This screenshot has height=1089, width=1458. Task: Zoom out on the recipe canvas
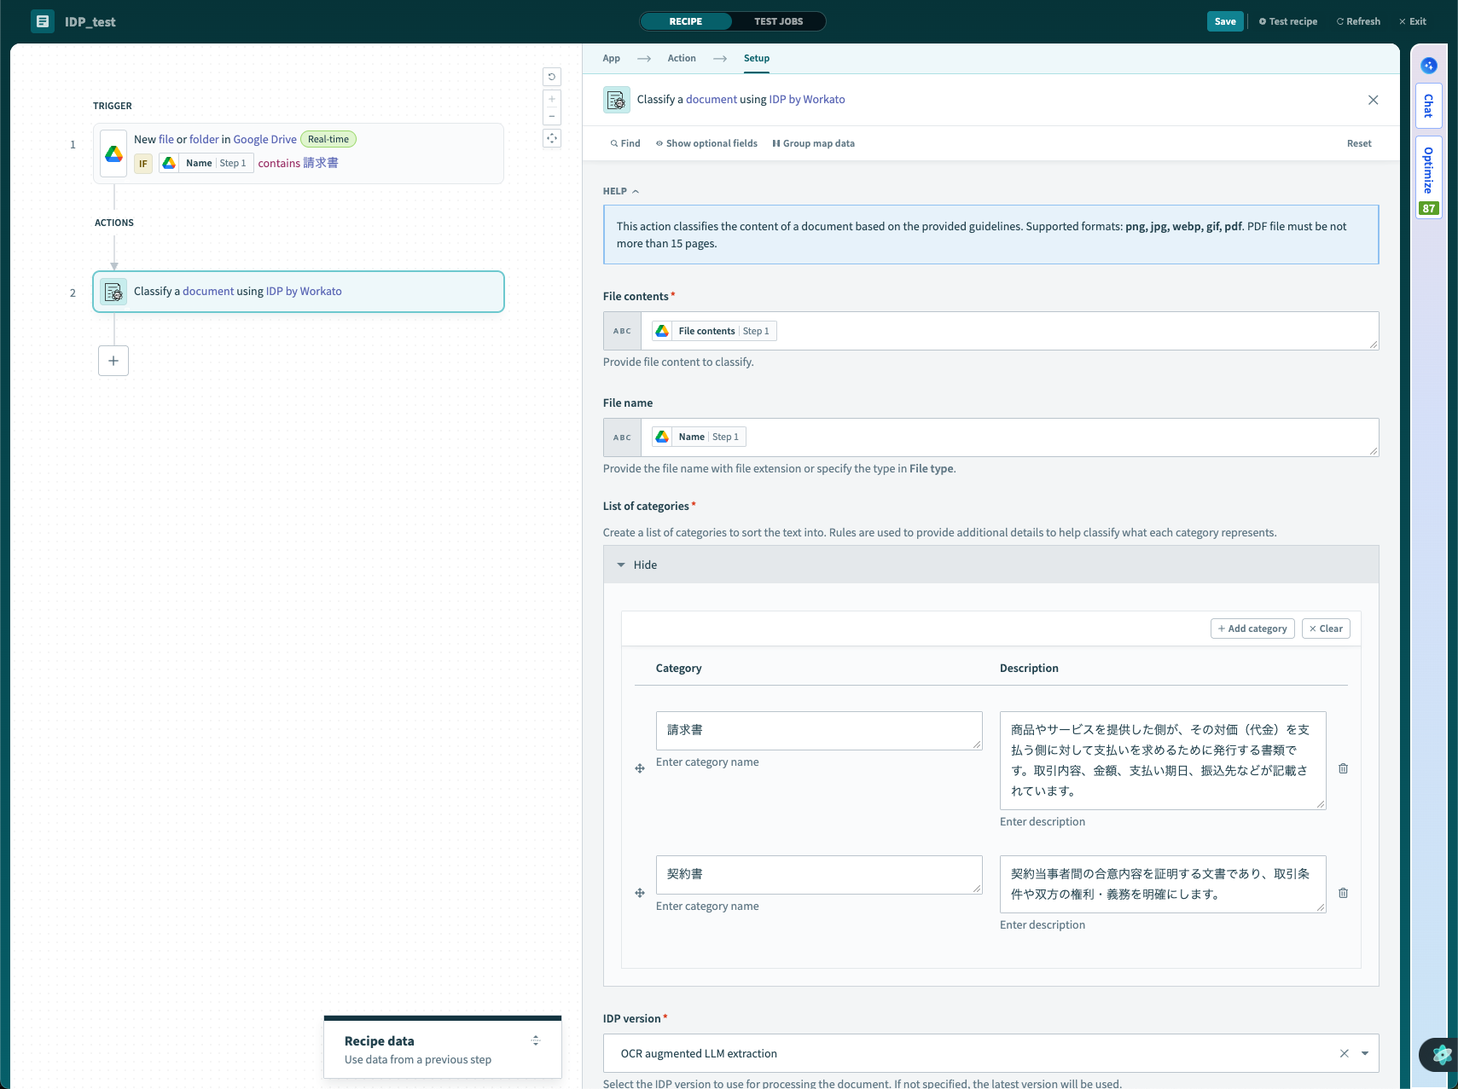pos(552,116)
